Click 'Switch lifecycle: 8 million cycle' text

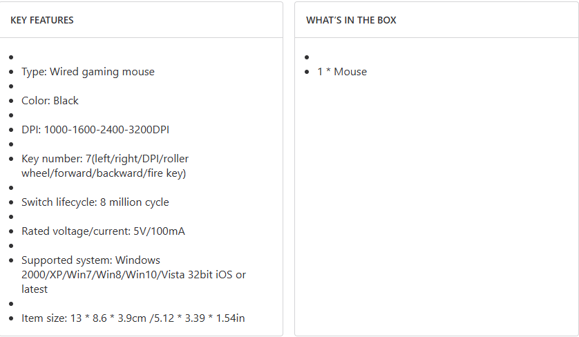[x=95, y=202]
